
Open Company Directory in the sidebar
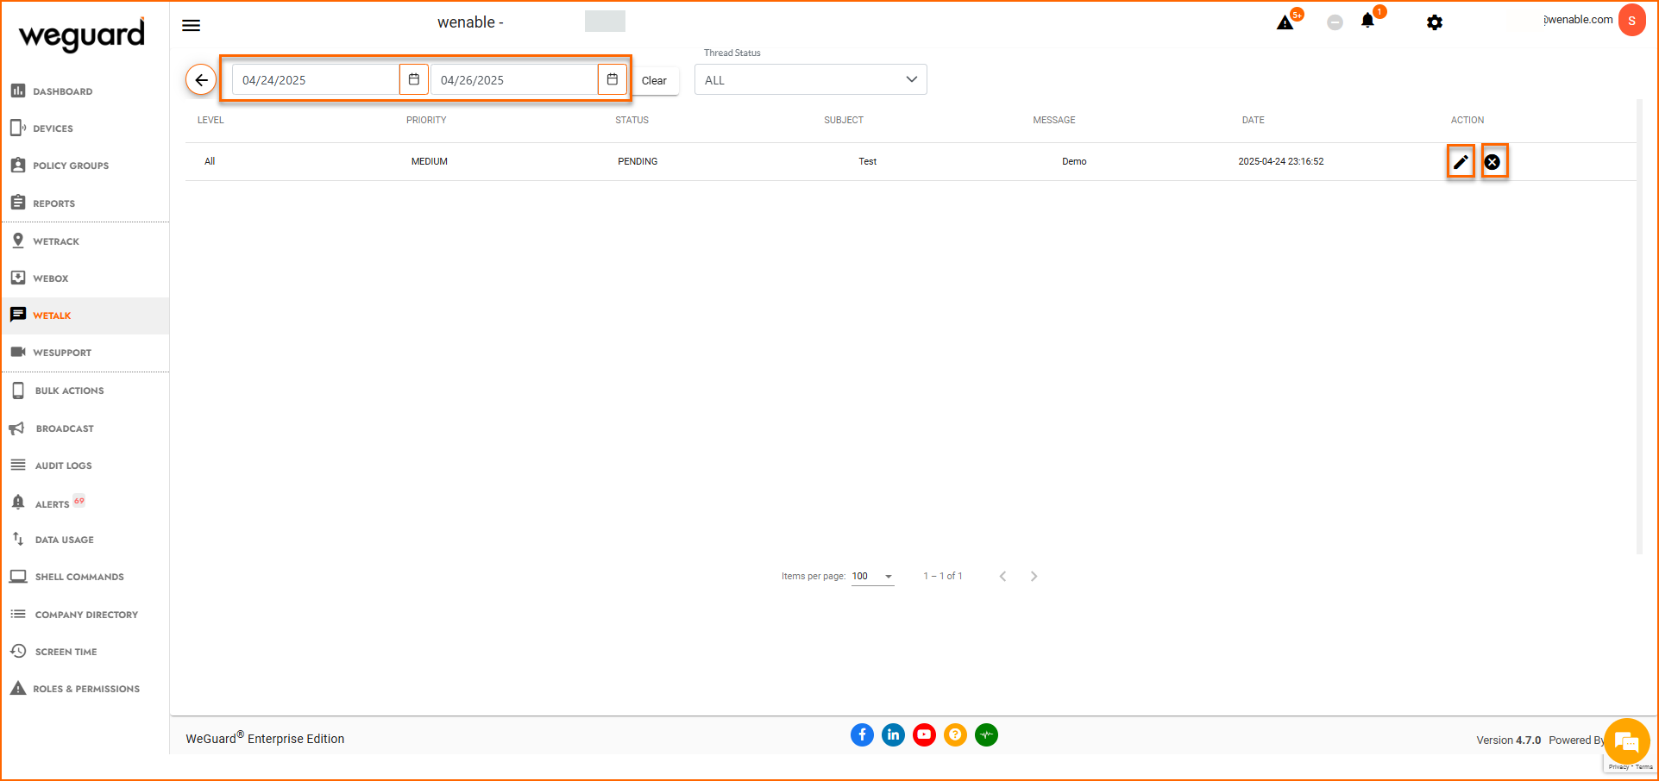pos(85,614)
